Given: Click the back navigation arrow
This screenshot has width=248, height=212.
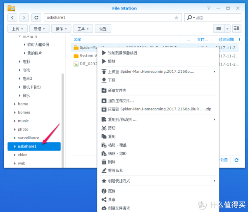Looking at the screenshot, I should point(13,17).
